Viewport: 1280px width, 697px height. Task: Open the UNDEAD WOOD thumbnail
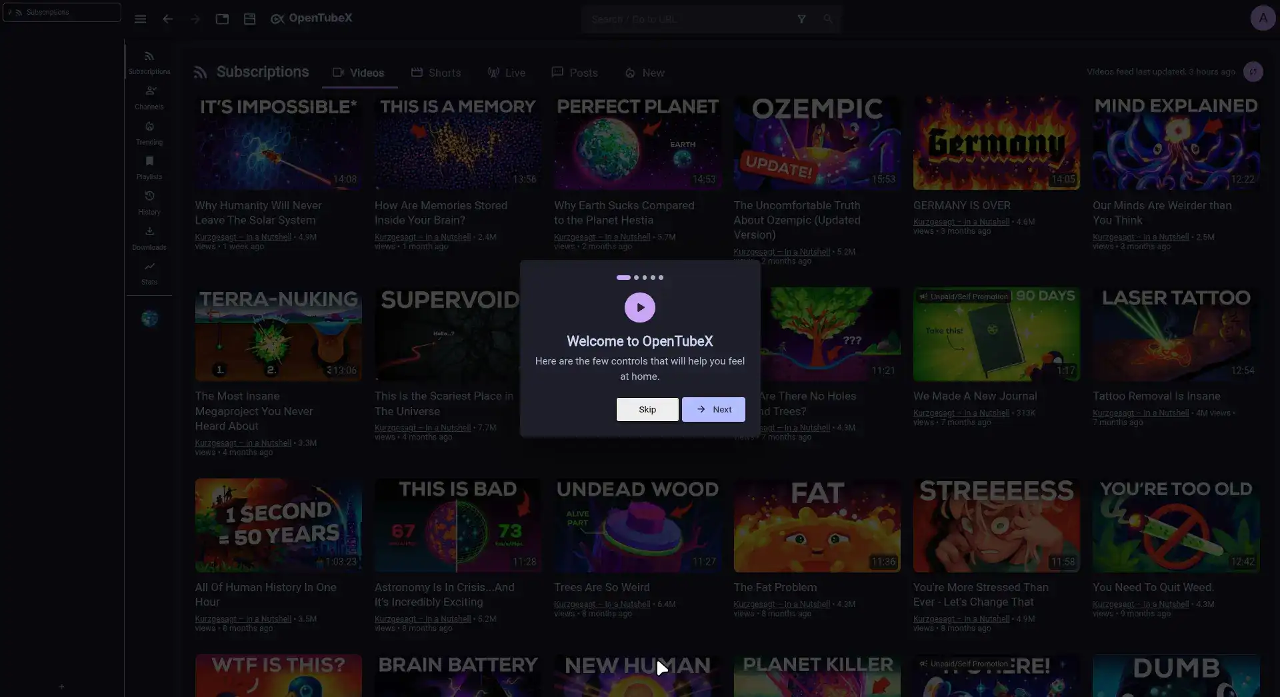point(637,525)
